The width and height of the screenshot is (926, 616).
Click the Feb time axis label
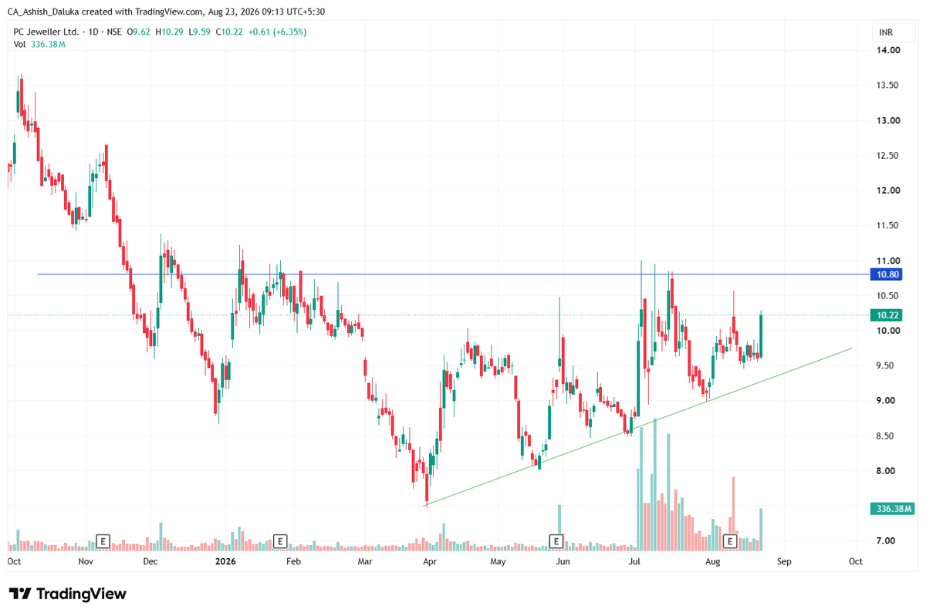coord(292,562)
